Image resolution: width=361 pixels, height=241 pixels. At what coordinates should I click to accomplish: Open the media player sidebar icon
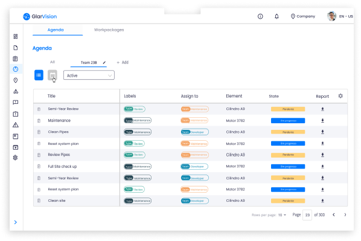[16, 147]
